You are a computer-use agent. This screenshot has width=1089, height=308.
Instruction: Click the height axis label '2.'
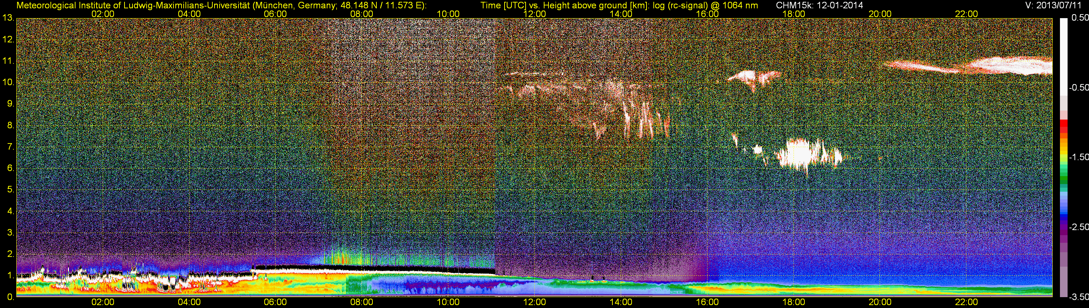tap(11, 254)
